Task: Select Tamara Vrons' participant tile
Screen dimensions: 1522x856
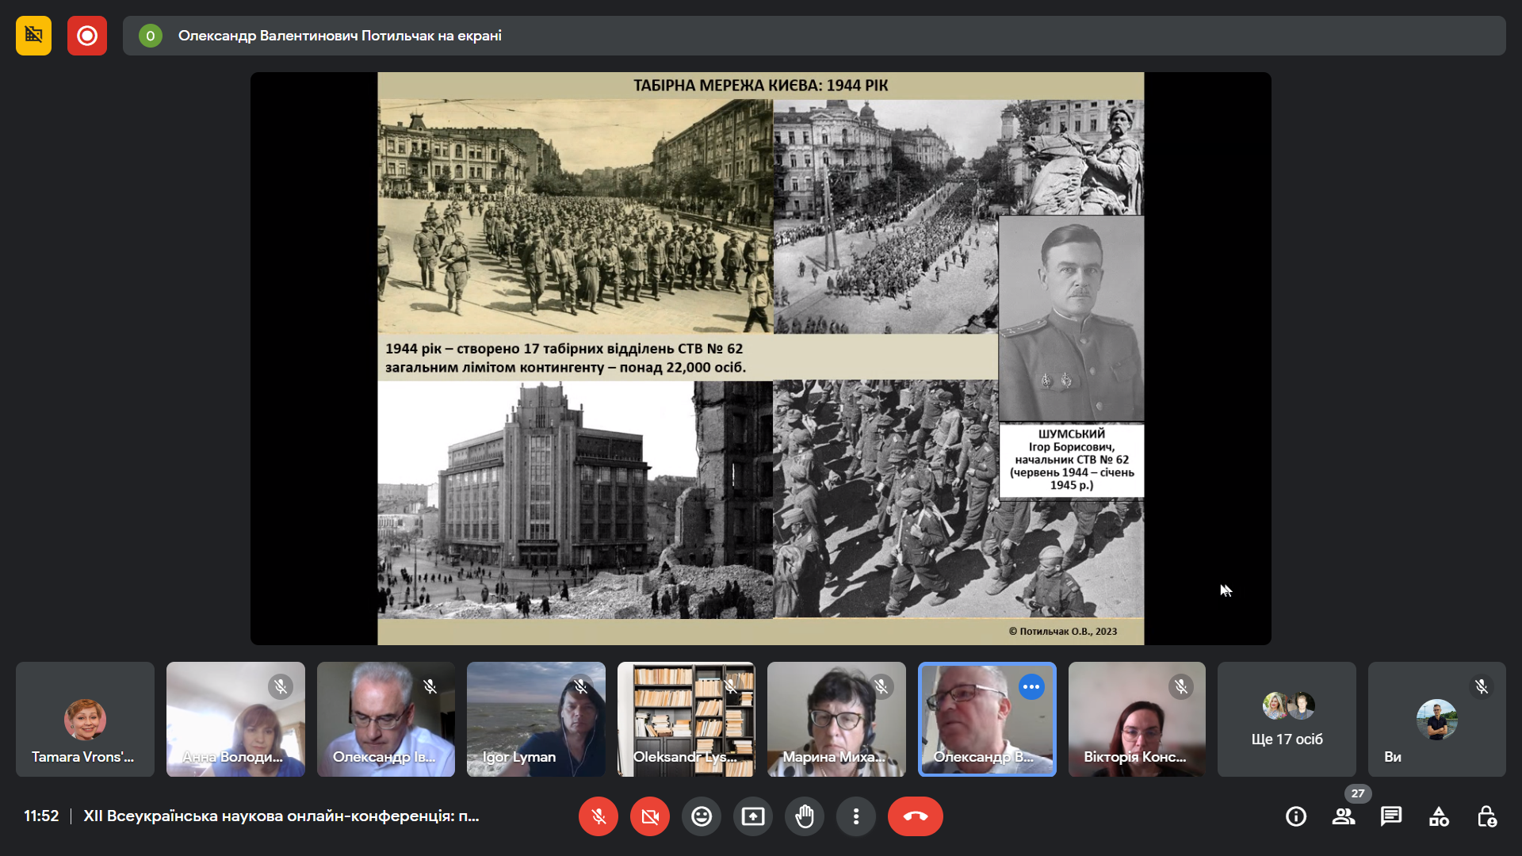Action: coord(85,720)
